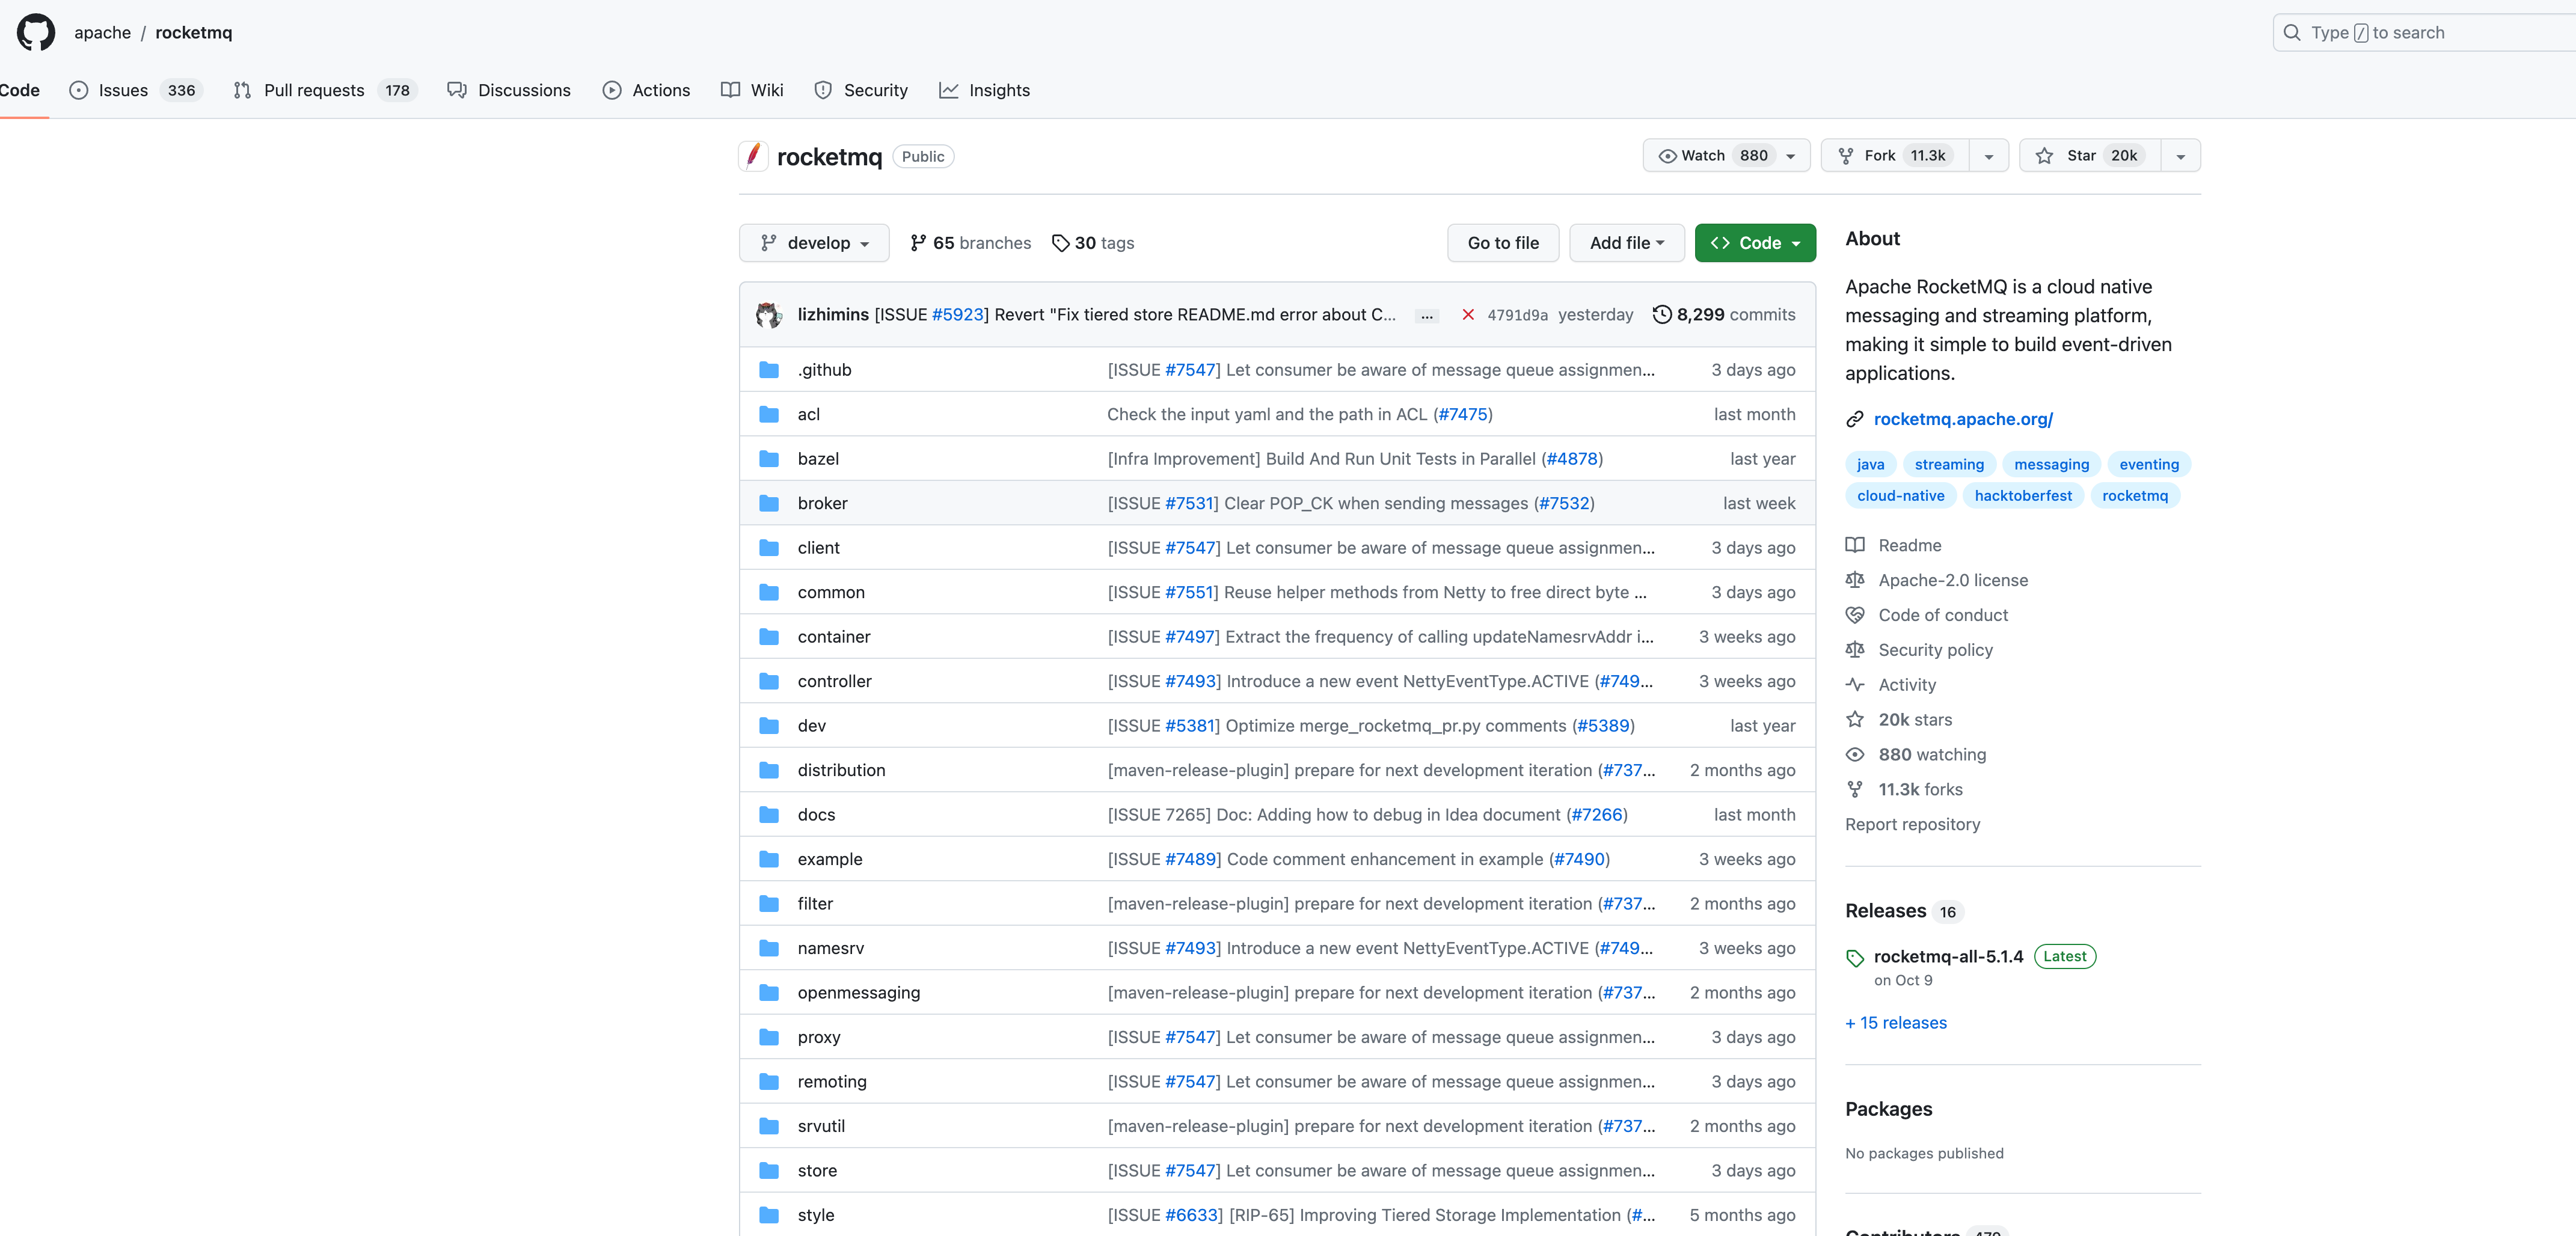Open the Add file dropdown

point(1627,243)
